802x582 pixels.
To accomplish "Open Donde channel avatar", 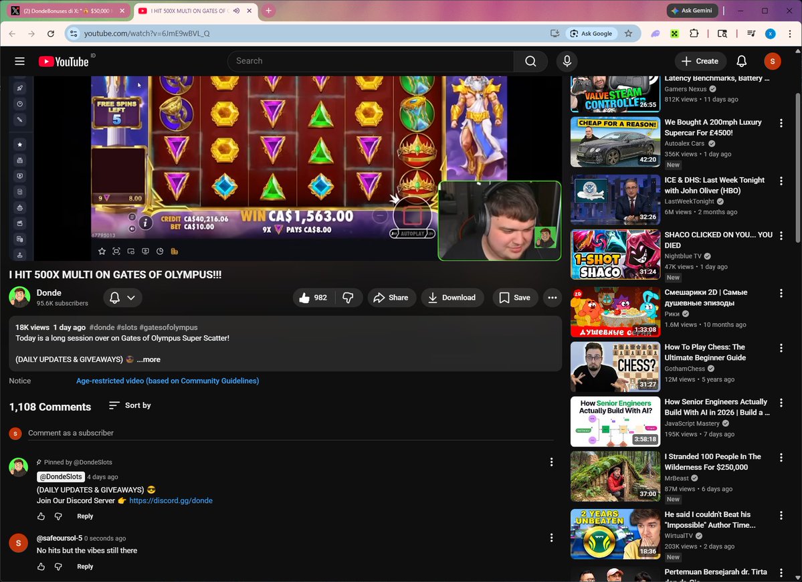I will pyautogui.click(x=19, y=297).
